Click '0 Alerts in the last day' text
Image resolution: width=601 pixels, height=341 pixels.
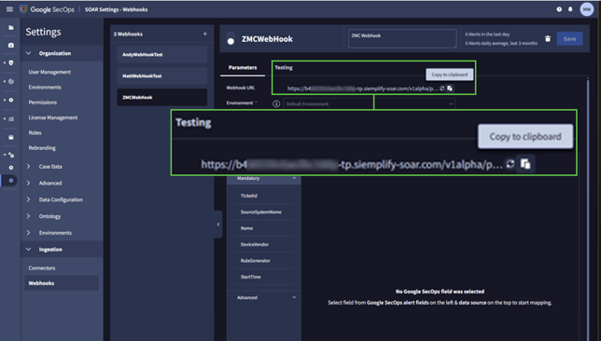[487, 34]
